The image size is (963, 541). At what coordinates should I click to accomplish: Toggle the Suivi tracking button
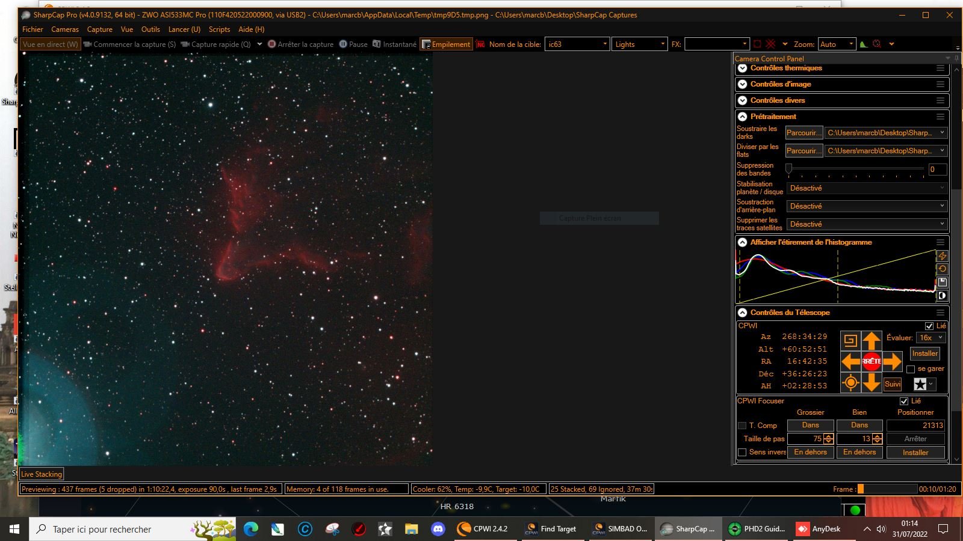[x=893, y=384]
